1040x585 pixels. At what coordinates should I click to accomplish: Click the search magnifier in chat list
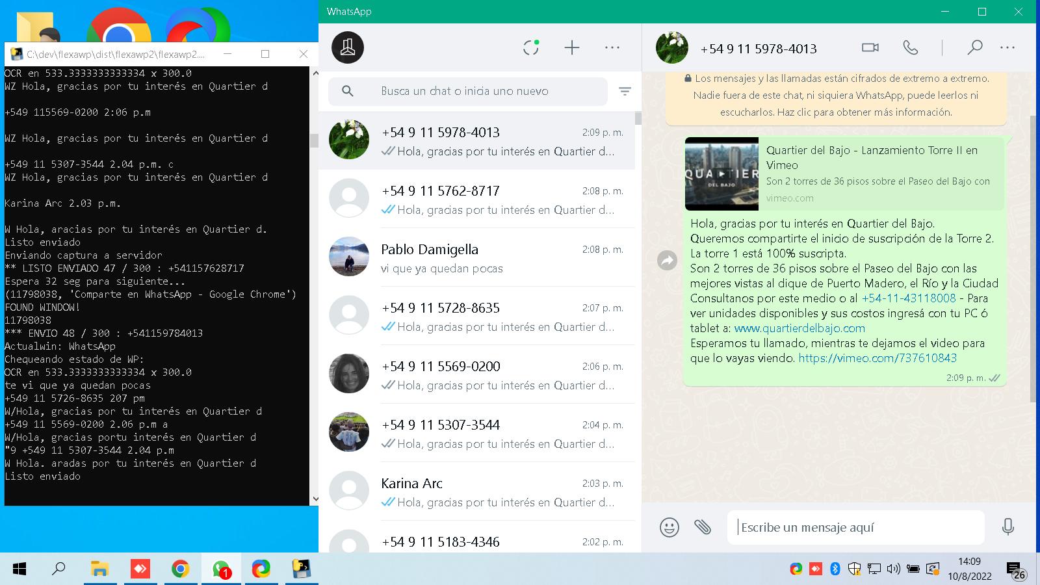[348, 91]
